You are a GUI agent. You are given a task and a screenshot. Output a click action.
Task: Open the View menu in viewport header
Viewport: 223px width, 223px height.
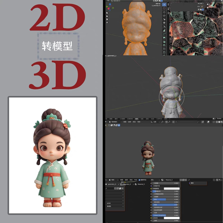(125, 122)
